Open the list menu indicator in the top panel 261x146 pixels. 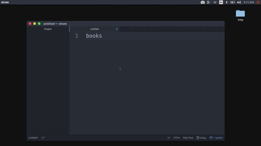tap(208, 2)
